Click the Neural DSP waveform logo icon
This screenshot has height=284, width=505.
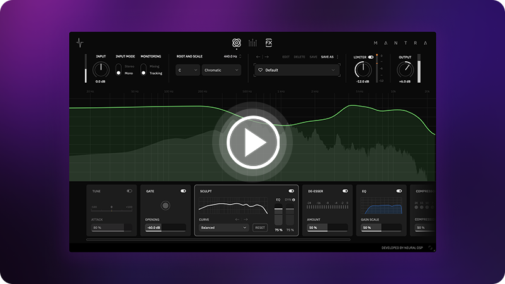point(80,42)
